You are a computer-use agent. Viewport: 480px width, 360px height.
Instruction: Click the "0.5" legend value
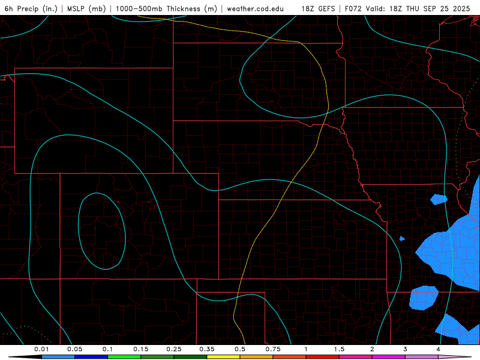(x=240, y=349)
